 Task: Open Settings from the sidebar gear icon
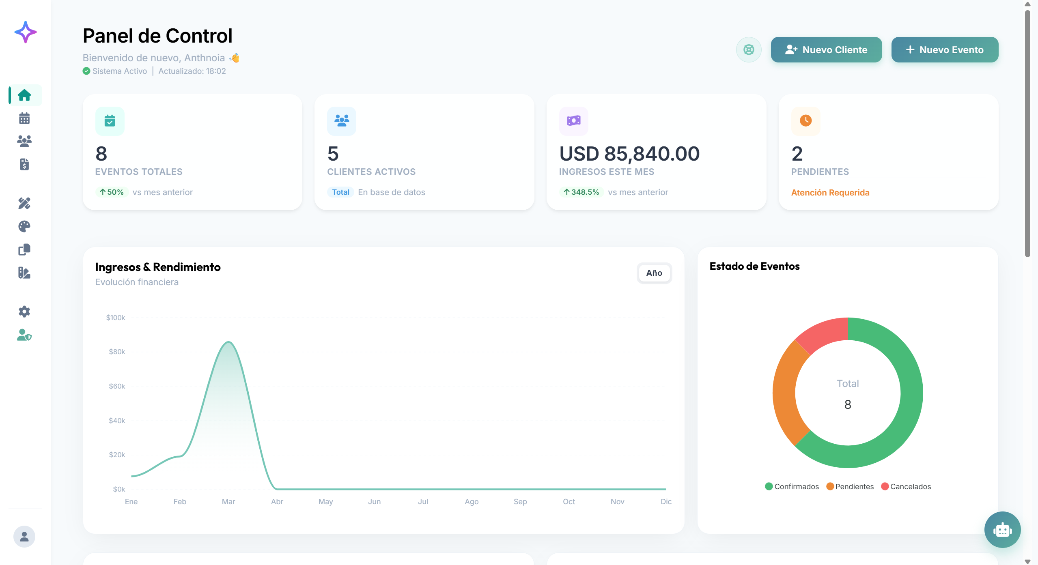pos(24,311)
